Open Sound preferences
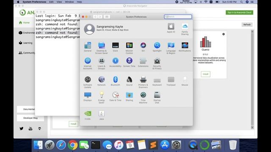 pos(129,81)
